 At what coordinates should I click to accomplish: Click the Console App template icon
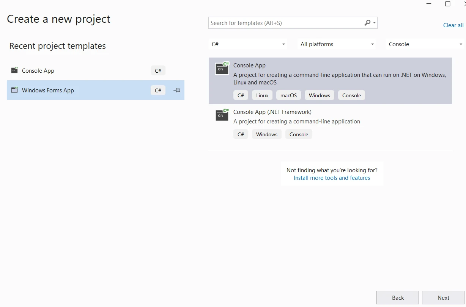pos(222,69)
